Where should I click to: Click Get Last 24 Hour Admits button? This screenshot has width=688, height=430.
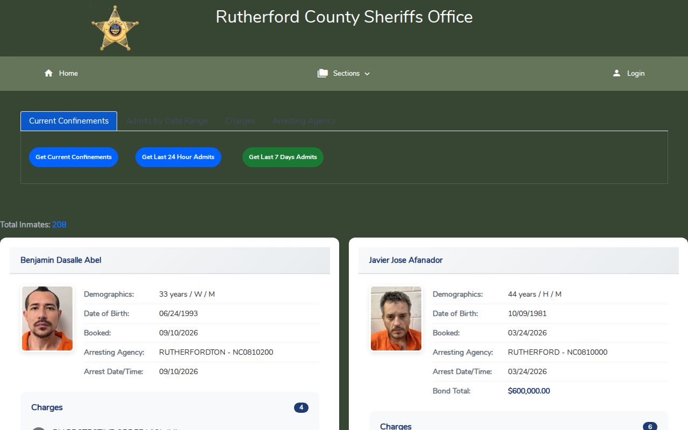tap(178, 157)
